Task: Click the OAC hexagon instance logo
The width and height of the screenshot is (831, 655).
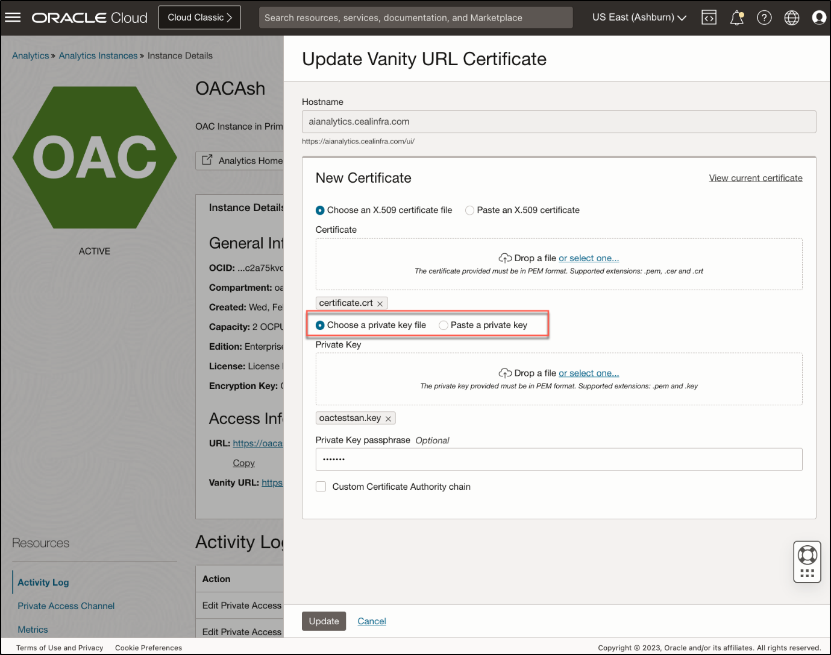Action: tap(95, 157)
